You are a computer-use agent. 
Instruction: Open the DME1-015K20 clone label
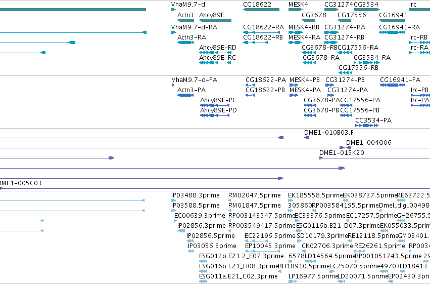[342, 153]
